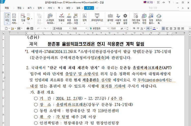Screen dimensions: 191x126
Task: Toggle underline 가 formatting
Action: (x=142, y=28)
